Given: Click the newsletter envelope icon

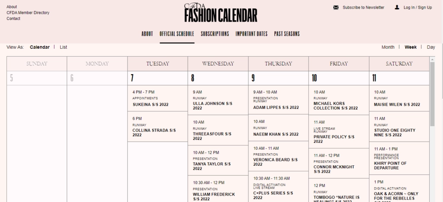Looking at the screenshot, I should point(336,7).
